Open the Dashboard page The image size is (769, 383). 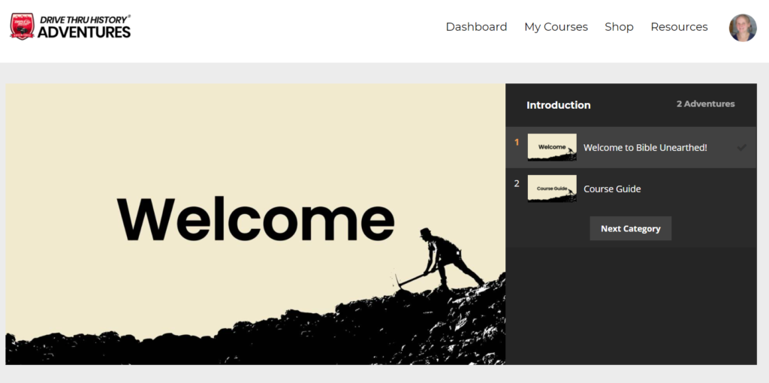pyautogui.click(x=476, y=27)
